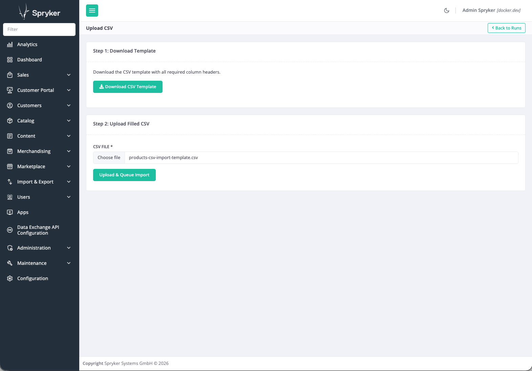532x371 pixels.
Task: Click the Catalog box icon
Action: point(10,121)
